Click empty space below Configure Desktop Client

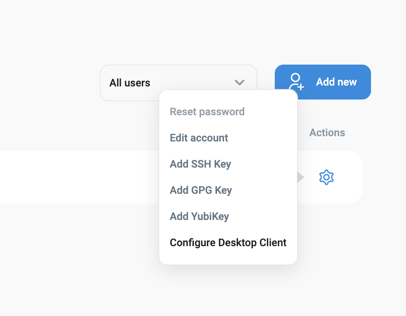228,257
